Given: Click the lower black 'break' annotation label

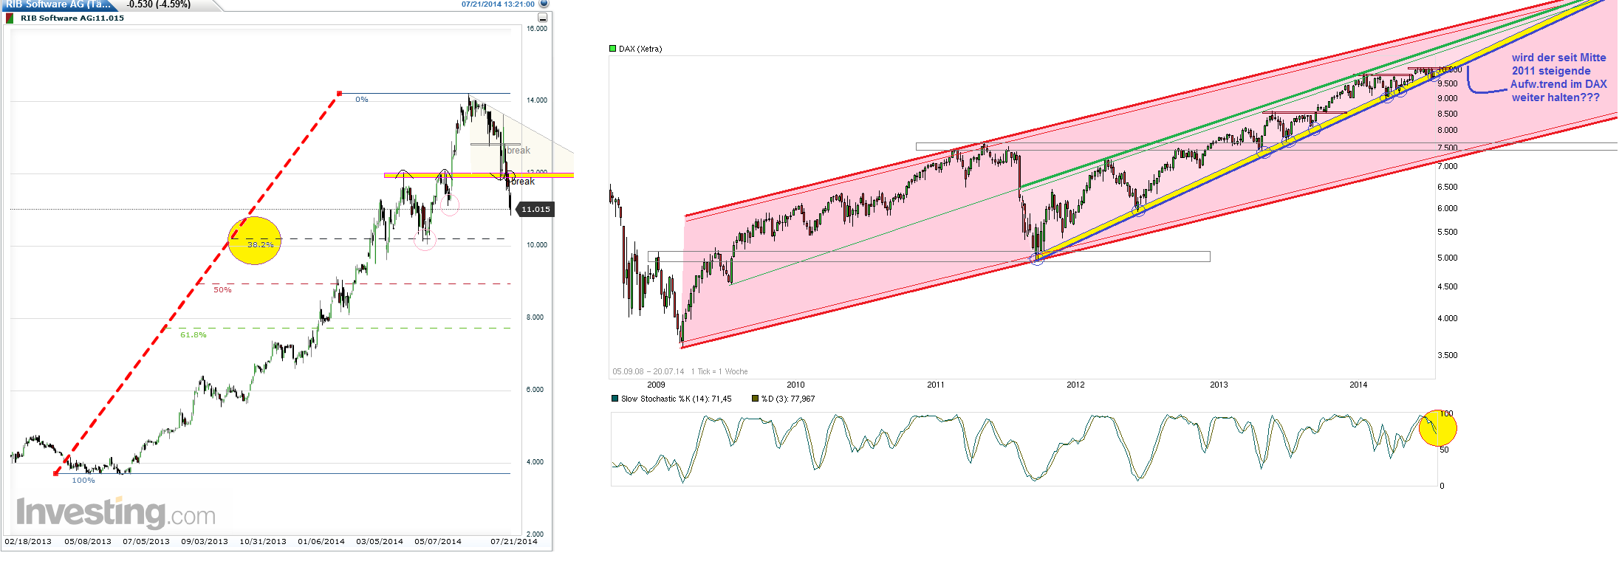Looking at the screenshot, I should pos(523,182).
